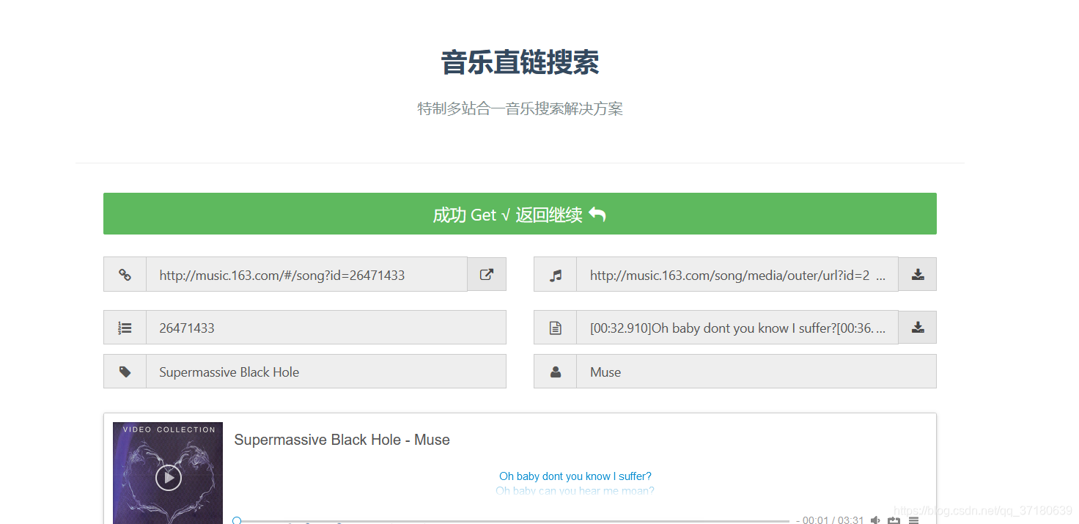Screen dimensions: 1079x524
Task: Click the numbered list icon beside song ID
Action: click(125, 328)
